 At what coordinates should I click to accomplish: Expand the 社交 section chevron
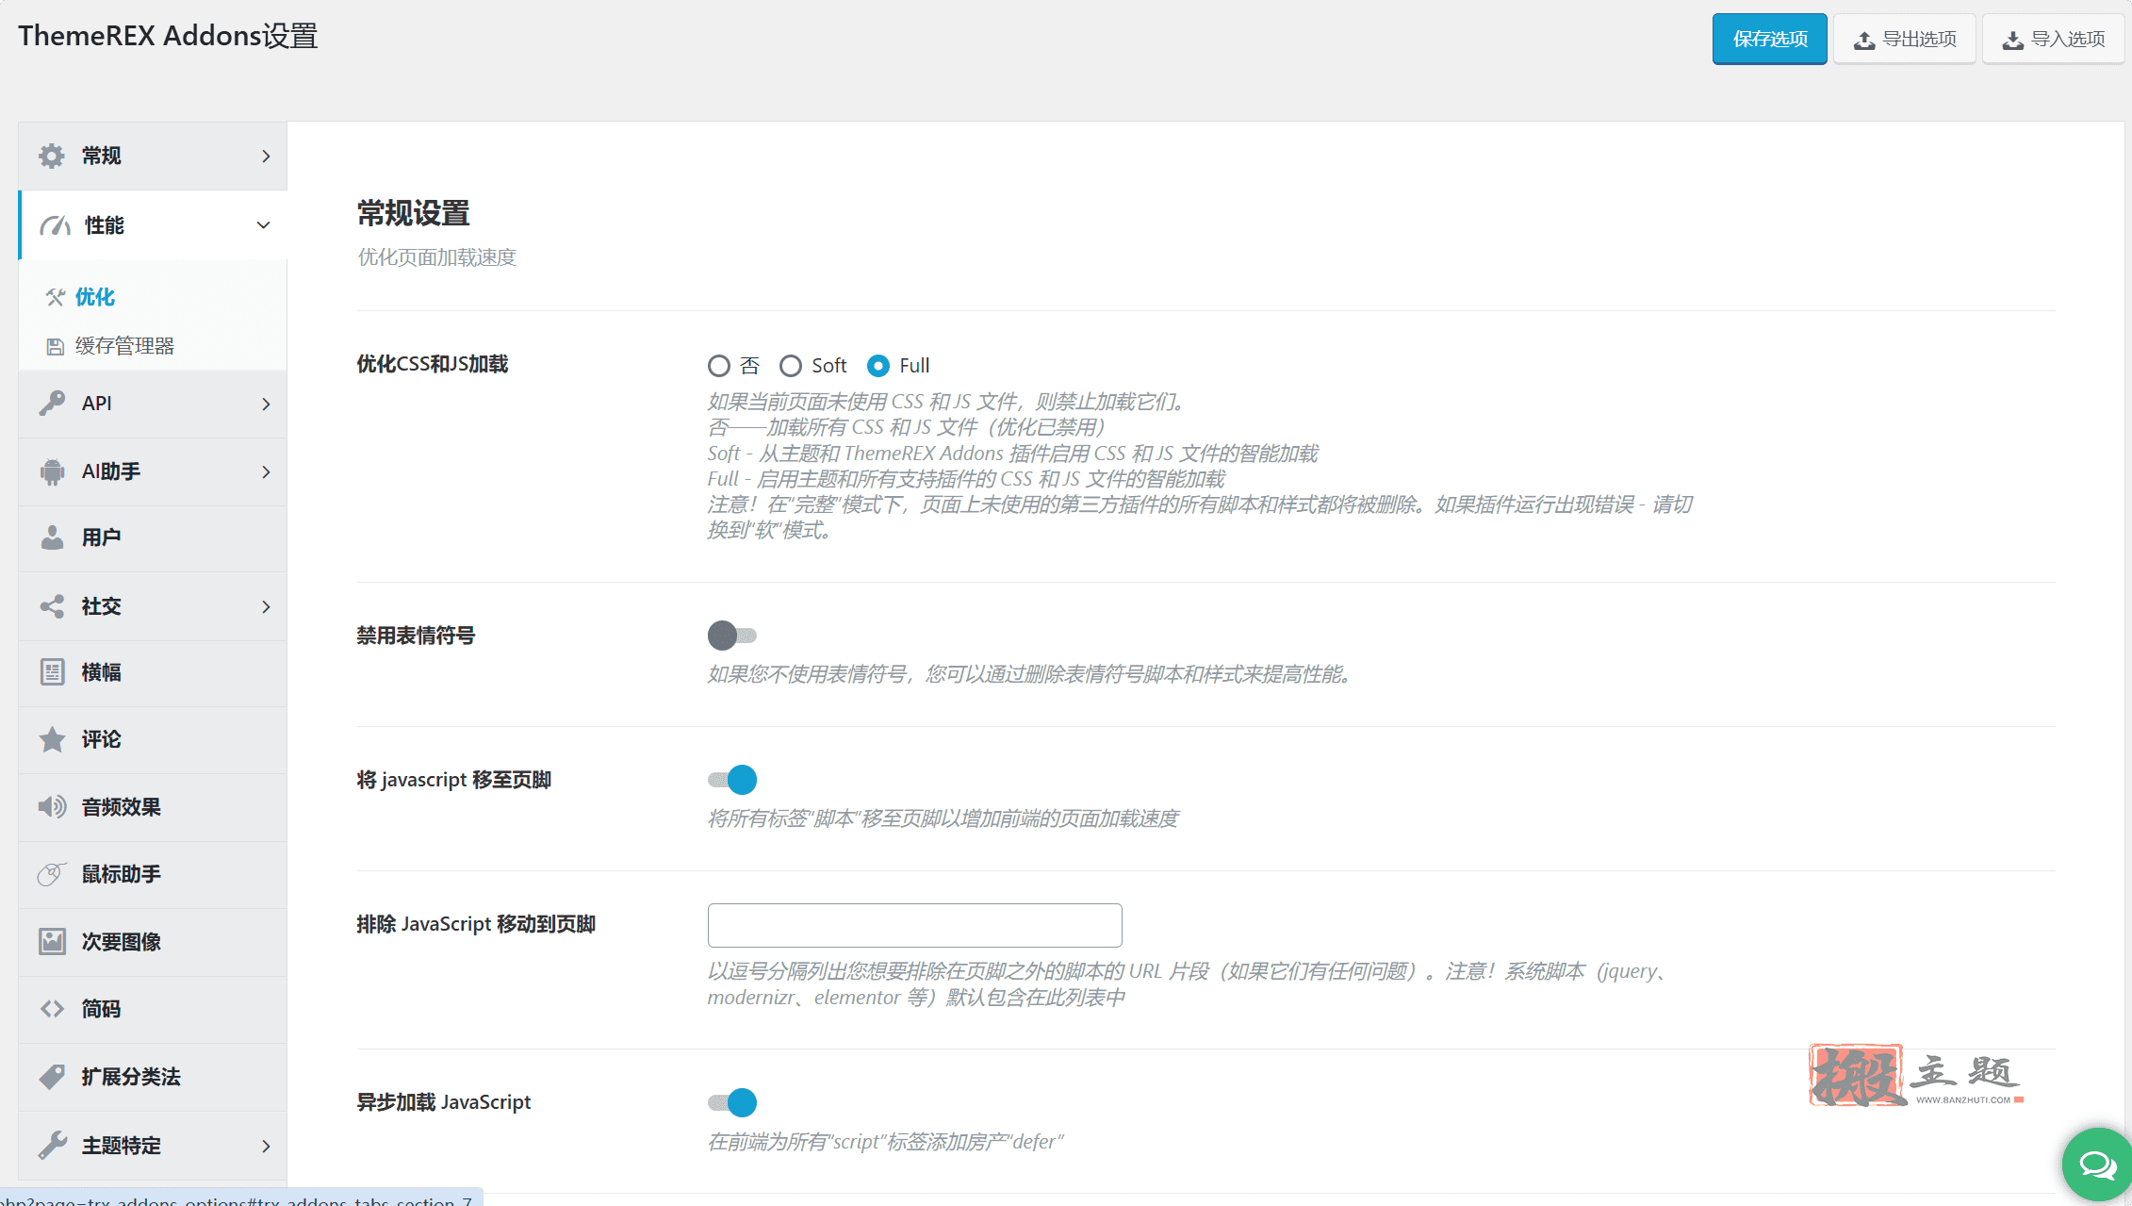(x=266, y=607)
